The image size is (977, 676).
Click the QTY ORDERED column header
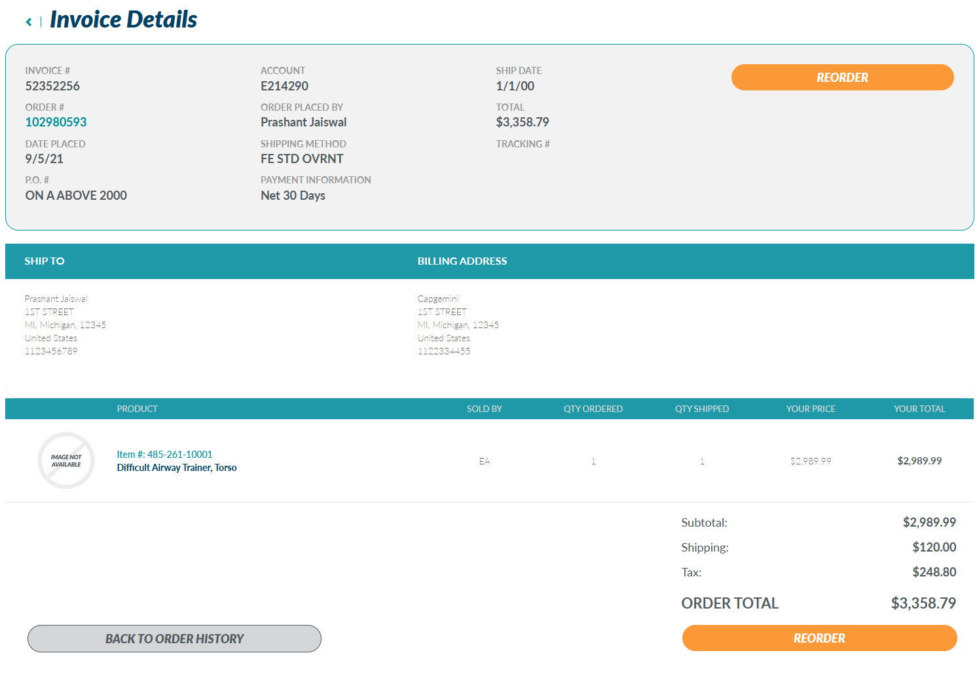[x=593, y=409]
